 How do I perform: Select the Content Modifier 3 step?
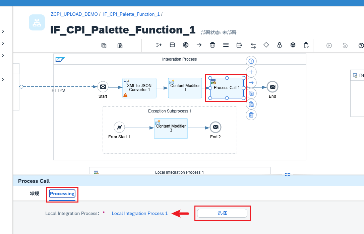pos(171,129)
